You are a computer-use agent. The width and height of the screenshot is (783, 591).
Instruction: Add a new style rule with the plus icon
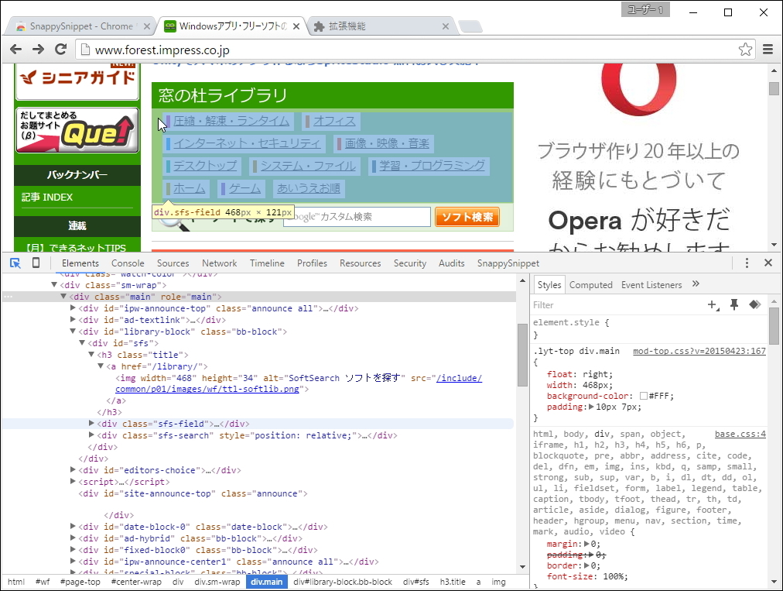point(713,304)
